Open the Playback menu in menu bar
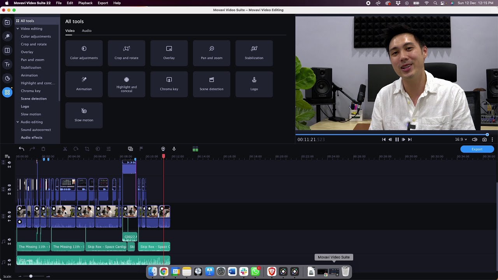Image resolution: width=498 pixels, height=280 pixels. [x=85, y=3]
